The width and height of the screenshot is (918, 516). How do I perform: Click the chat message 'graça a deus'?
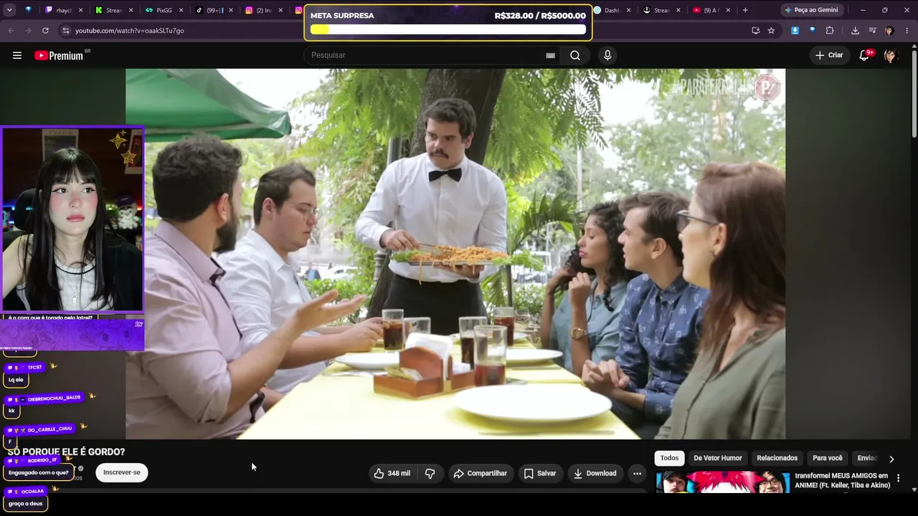(x=25, y=503)
